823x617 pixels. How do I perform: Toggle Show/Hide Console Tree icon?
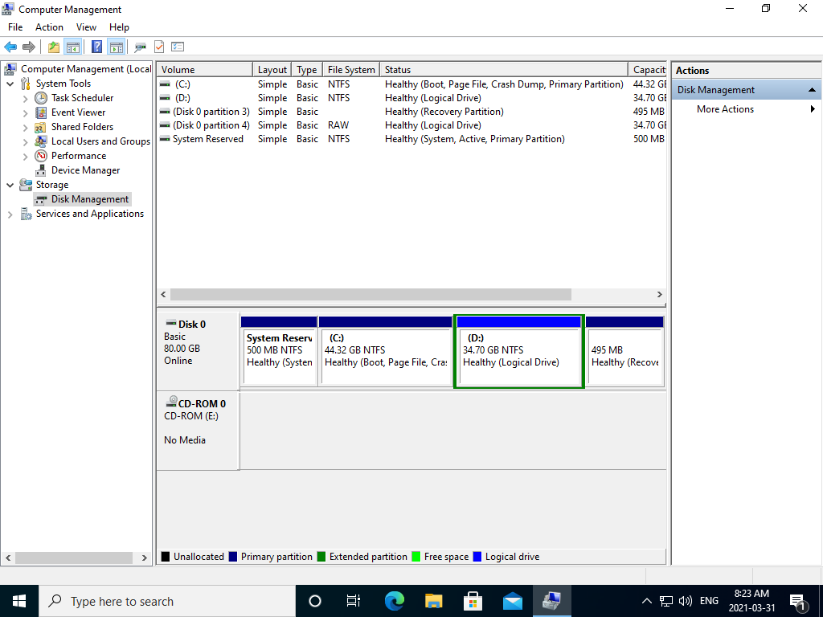pos(73,47)
